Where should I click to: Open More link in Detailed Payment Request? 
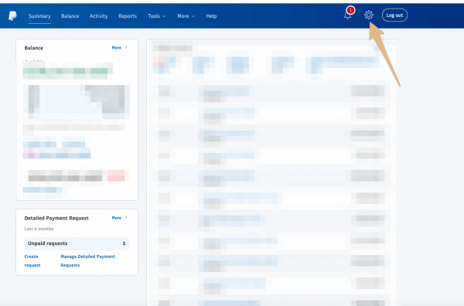pos(117,218)
